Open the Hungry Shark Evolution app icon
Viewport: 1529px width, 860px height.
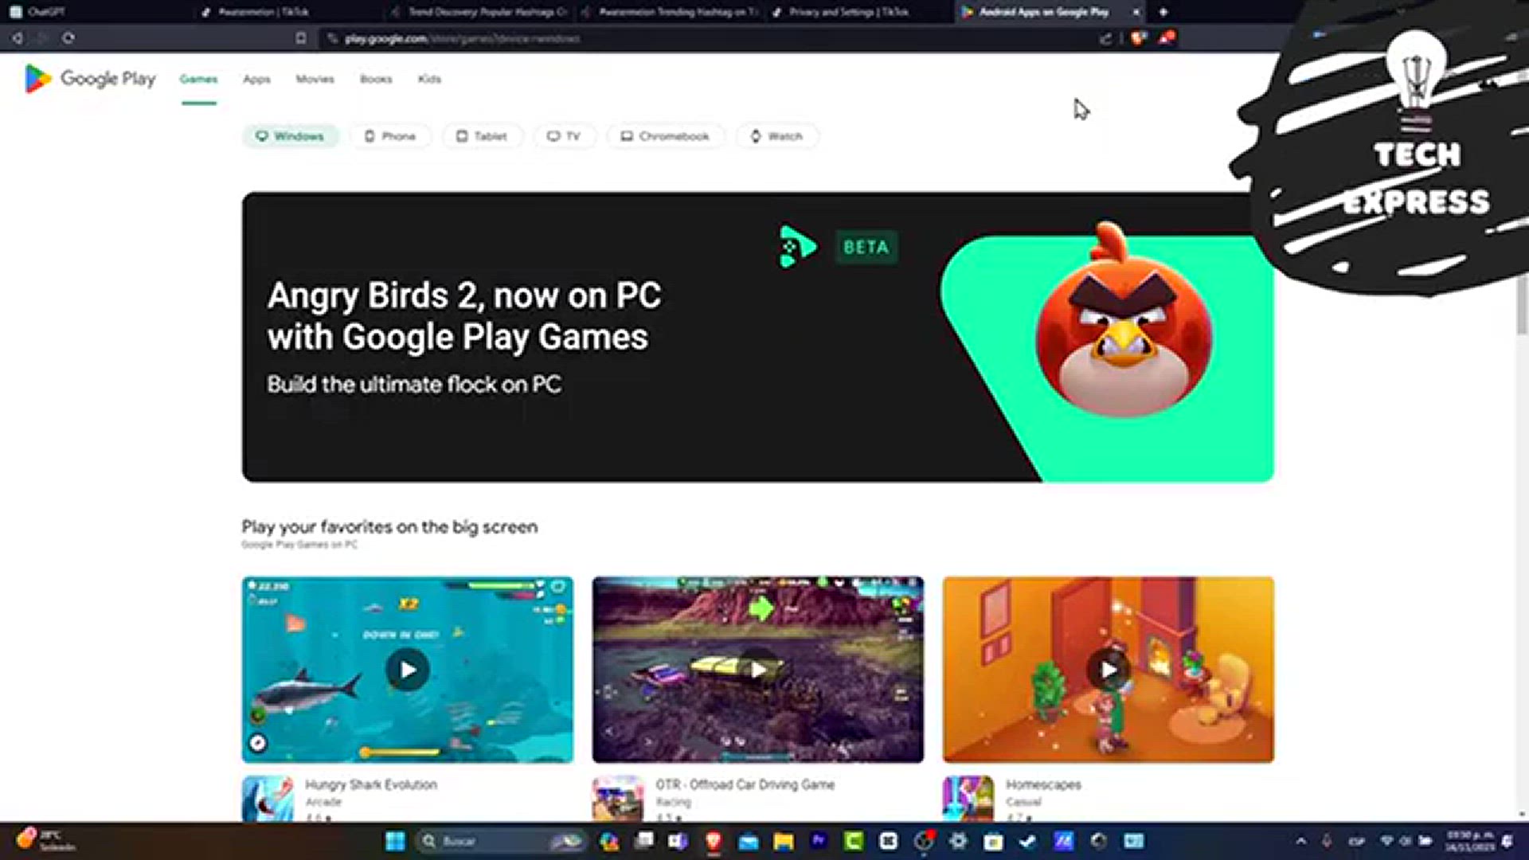(x=268, y=799)
